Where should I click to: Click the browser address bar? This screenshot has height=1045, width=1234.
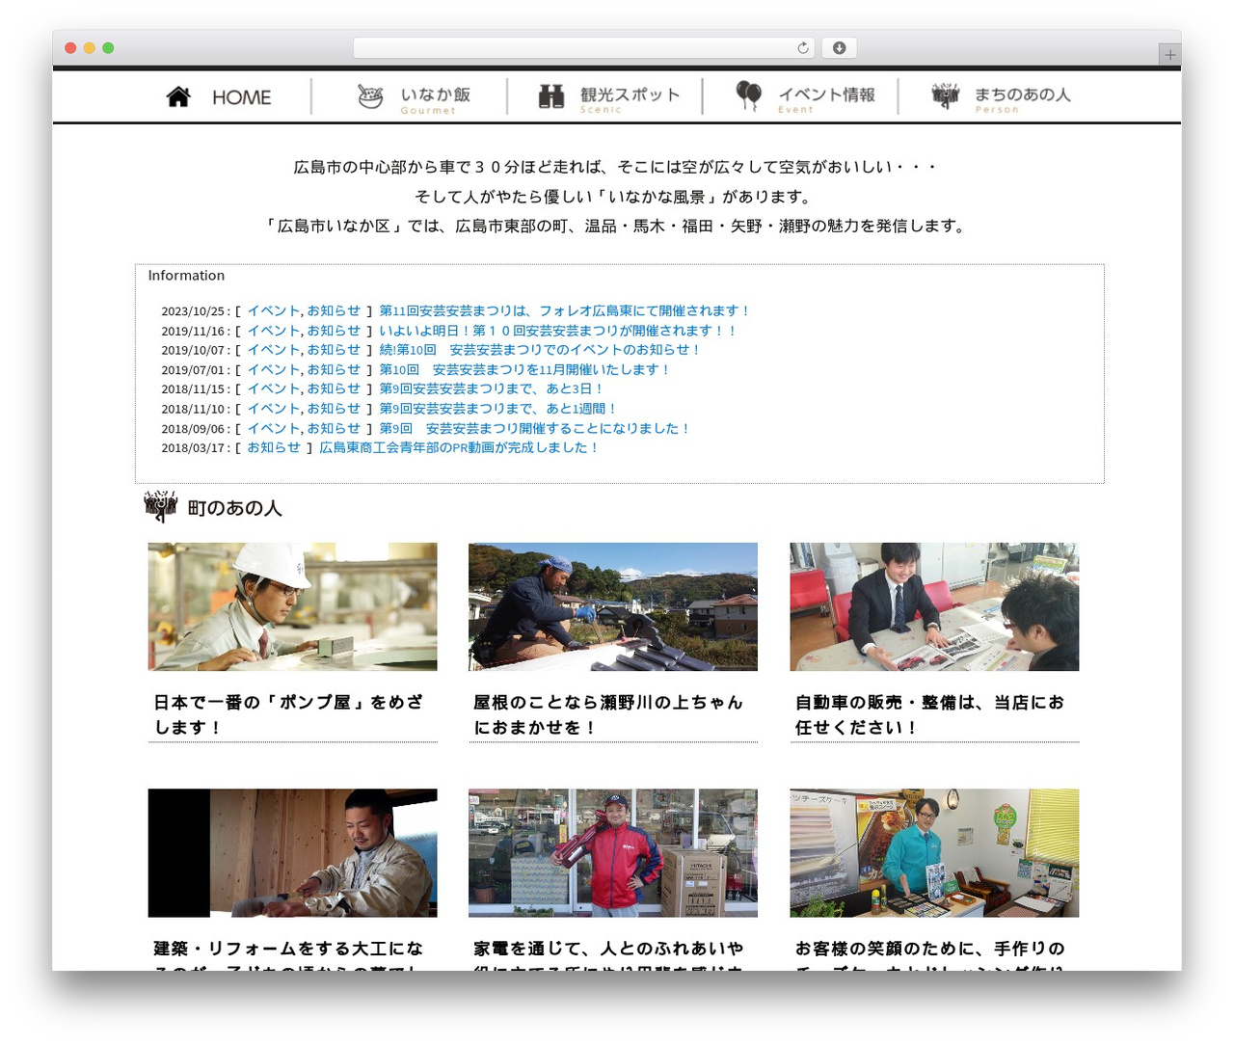coord(584,48)
